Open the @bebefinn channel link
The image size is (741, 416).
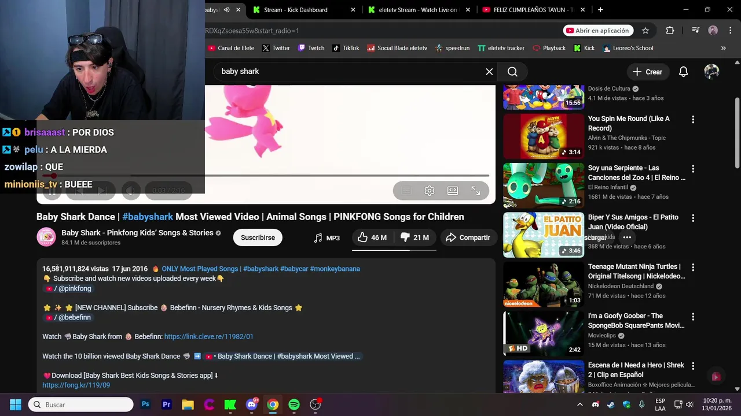(x=68, y=317)
